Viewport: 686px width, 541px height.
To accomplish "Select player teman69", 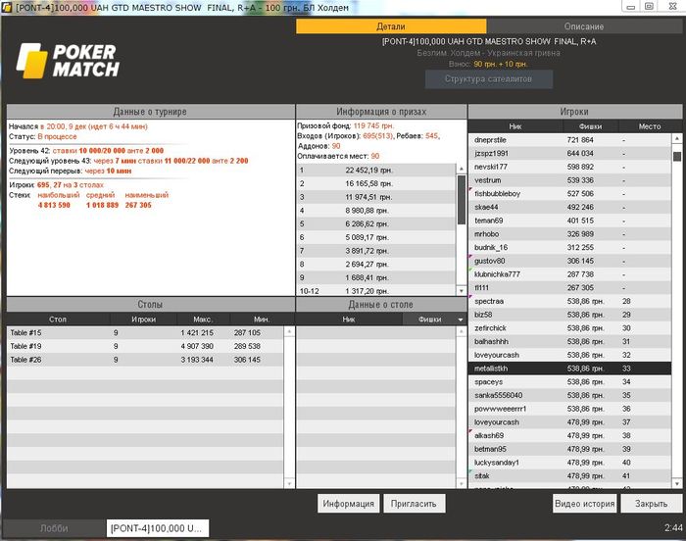I will (569, 221).
